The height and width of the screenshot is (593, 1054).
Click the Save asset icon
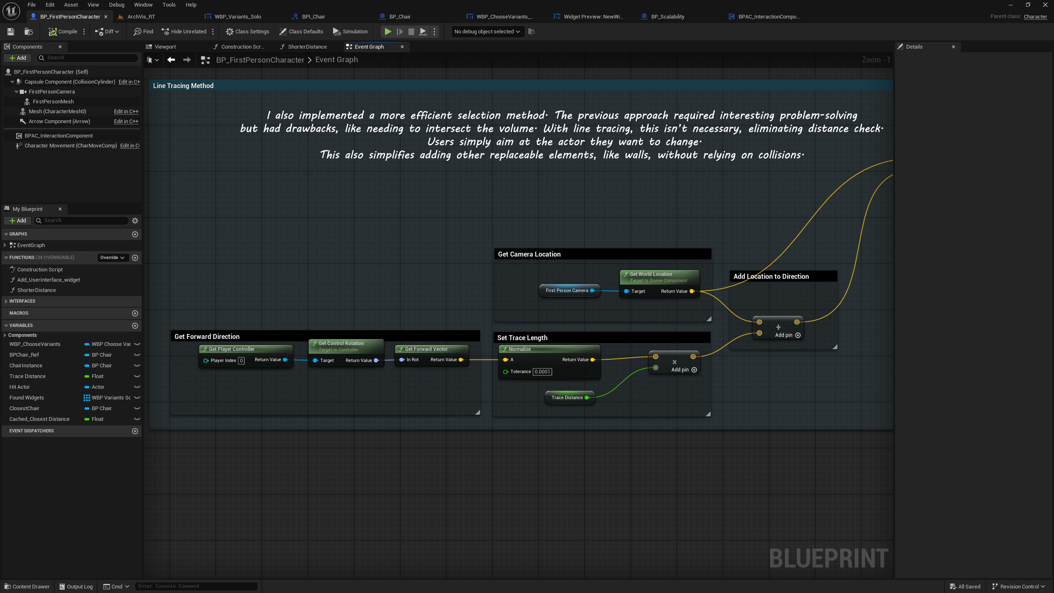(11, 32)
